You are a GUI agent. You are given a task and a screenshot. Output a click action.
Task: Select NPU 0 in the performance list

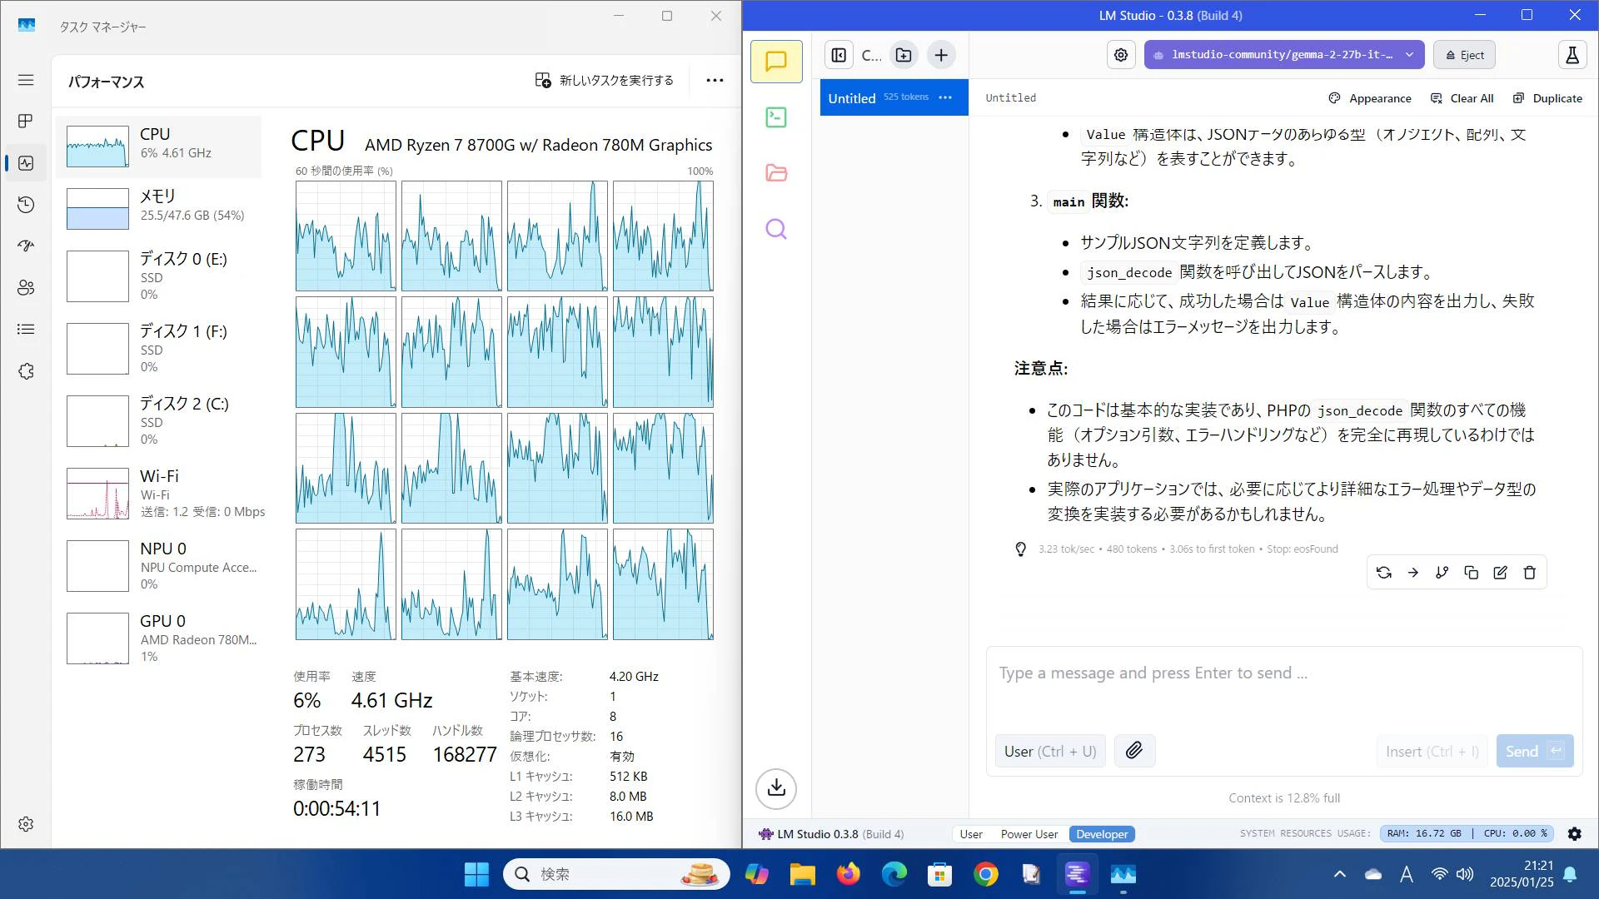coord(159,566)
